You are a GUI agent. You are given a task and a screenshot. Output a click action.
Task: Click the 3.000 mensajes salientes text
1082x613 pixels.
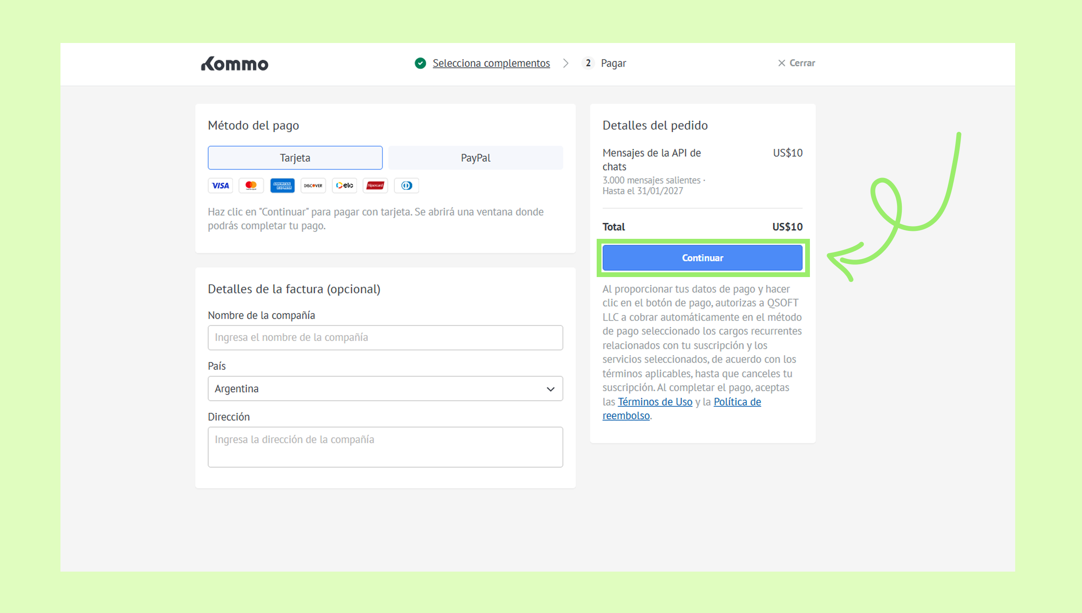(x=651, y=180)
